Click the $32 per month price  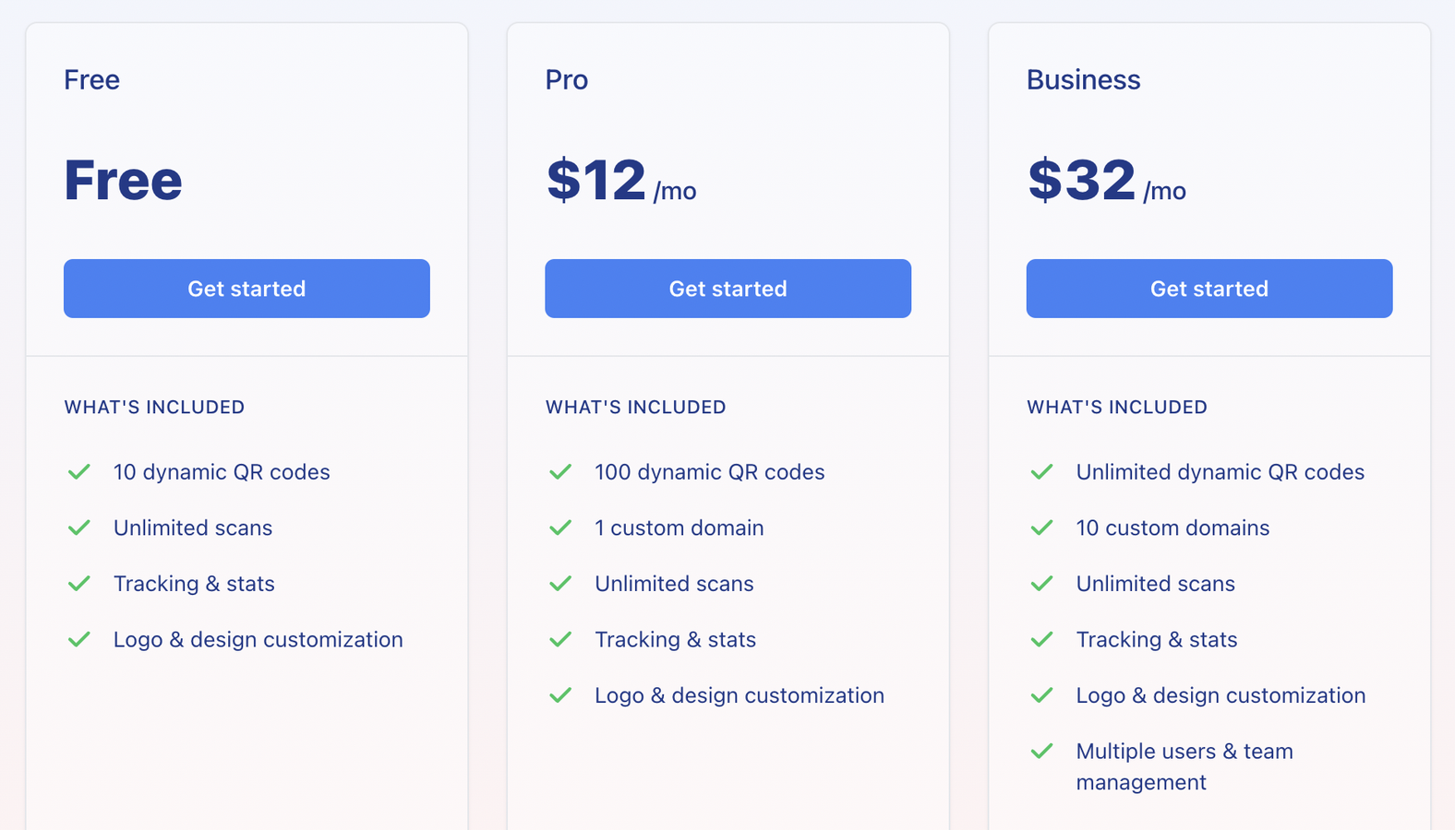click(1104, 181)
